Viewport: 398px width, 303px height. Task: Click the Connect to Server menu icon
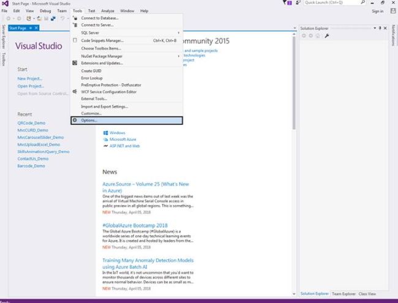click(75, 25)
